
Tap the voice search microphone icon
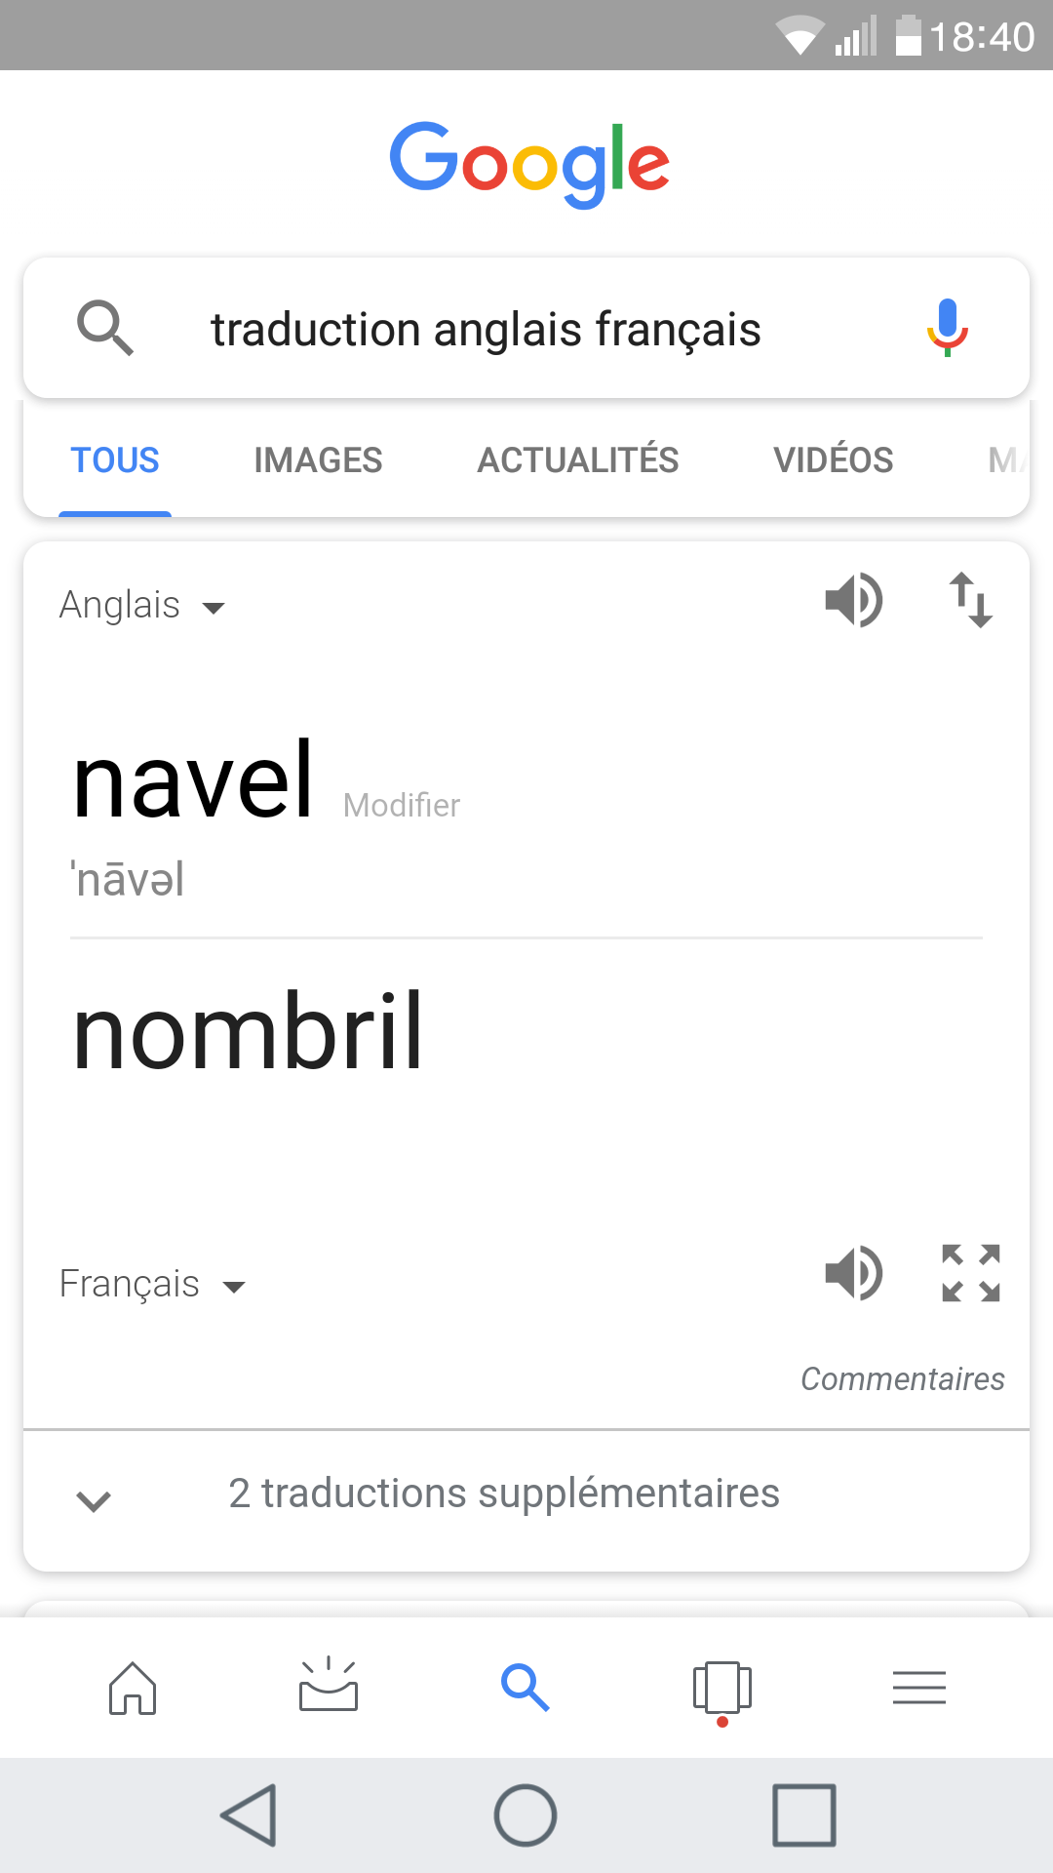(947, 328)
